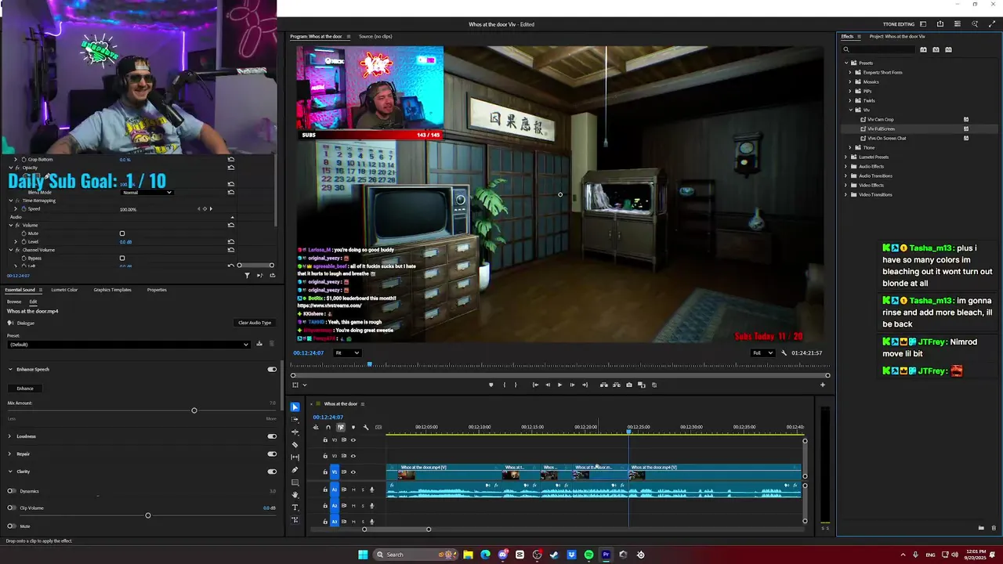Select the Source: (no clips) tab
Image resolution: width=1003 pixels, height=564 pixels.
pos(375,37)
